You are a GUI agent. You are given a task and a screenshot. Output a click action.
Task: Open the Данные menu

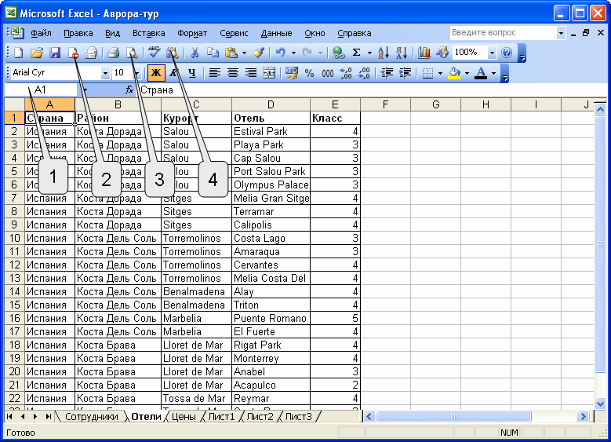[277, 33]
